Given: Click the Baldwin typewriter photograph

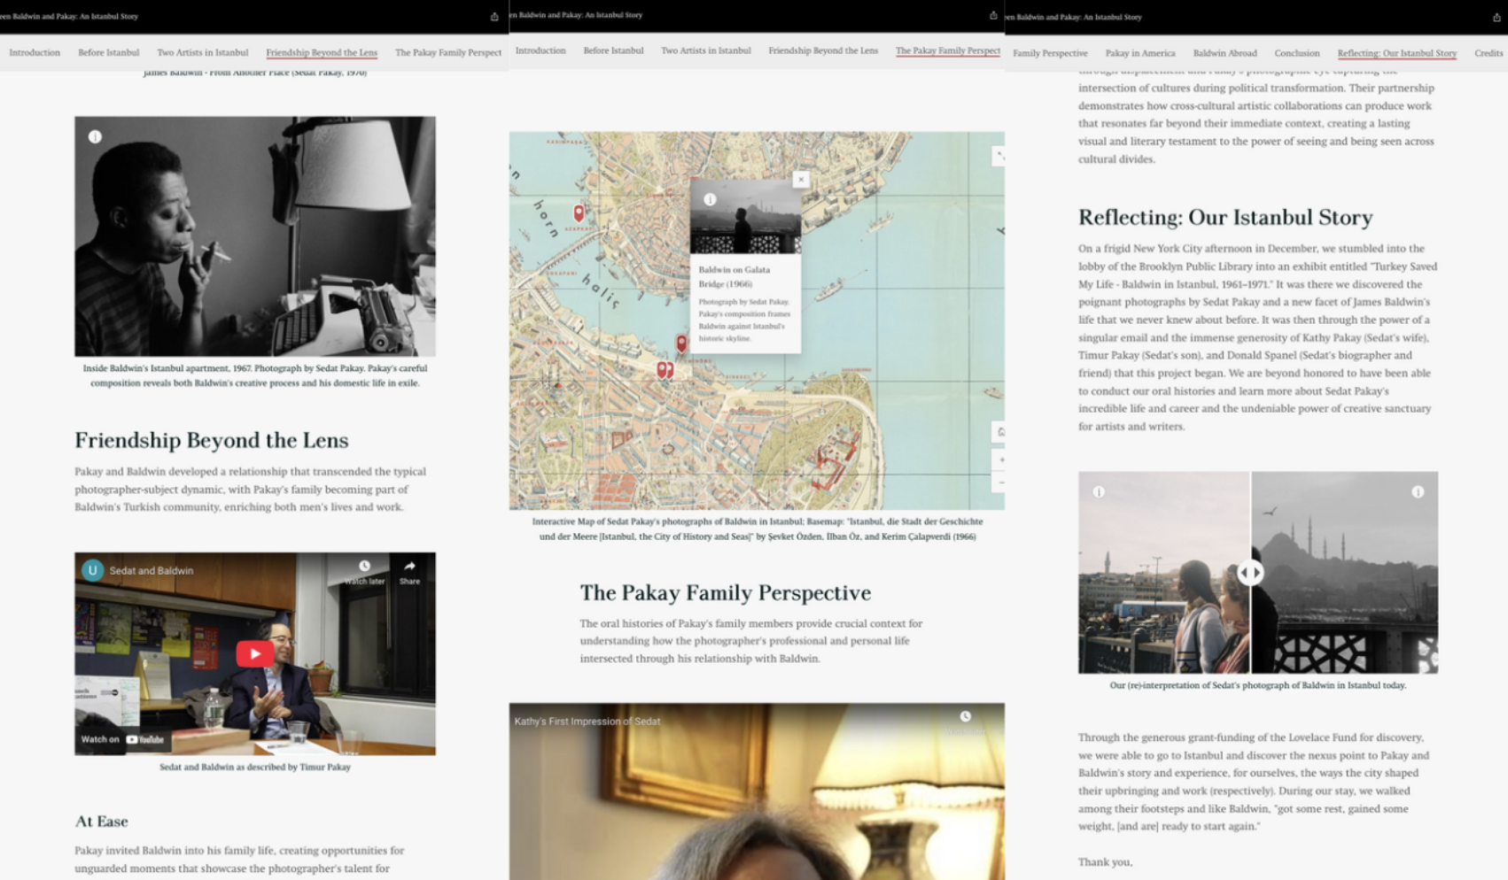Looking at the screenshot, I should [255, 236].
